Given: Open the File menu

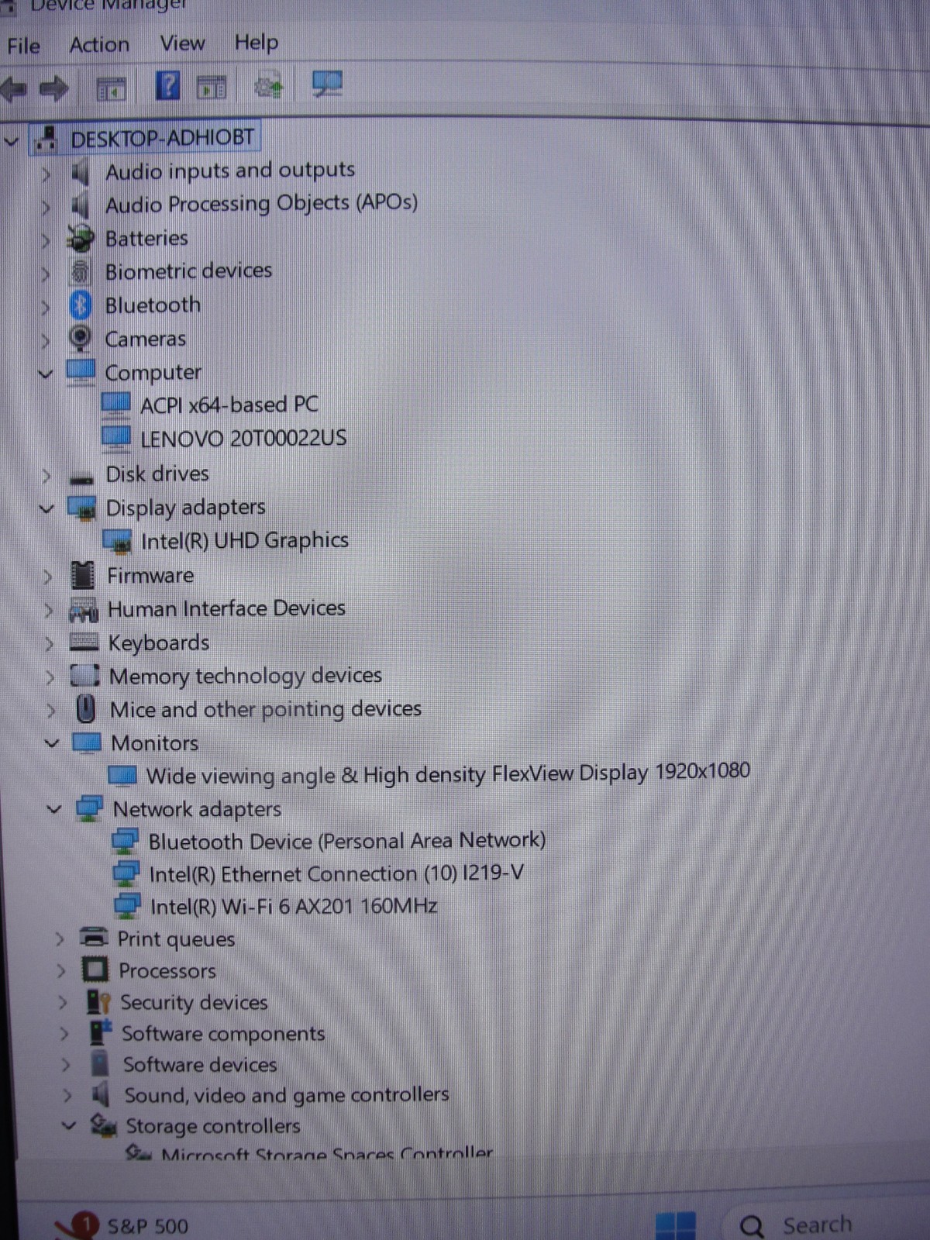Looking at the screenshot, I should pos(23,46).
